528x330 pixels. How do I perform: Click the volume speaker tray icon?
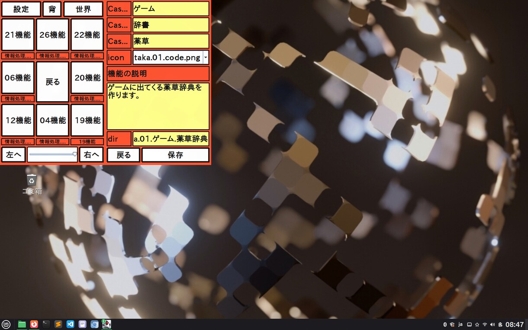coord(493,325)
